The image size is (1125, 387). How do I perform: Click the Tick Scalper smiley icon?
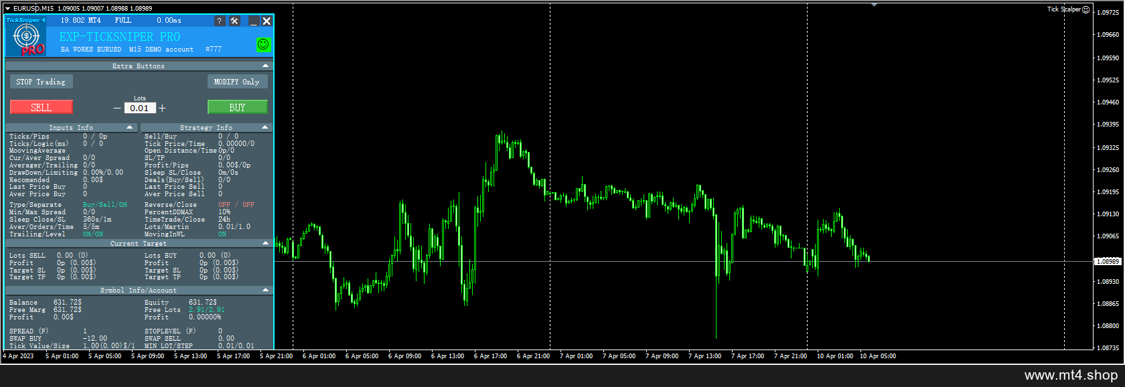point(1086,9)
